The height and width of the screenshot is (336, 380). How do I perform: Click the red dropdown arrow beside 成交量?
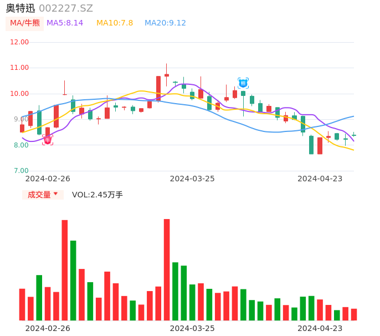pos(55,194)
